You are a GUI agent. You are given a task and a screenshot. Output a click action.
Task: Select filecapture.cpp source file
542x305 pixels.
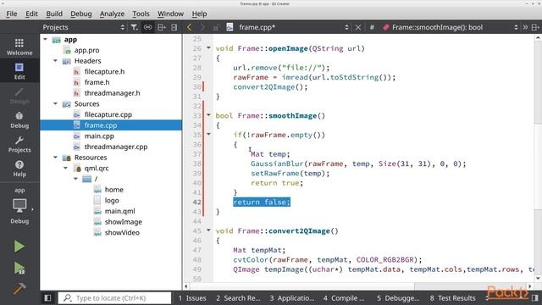[x=108, y=114]
